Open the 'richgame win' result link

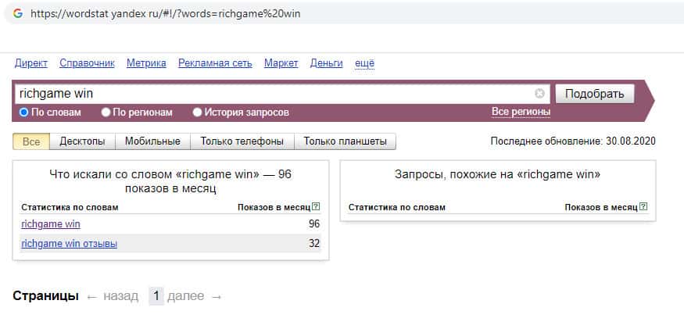(51, 224)
